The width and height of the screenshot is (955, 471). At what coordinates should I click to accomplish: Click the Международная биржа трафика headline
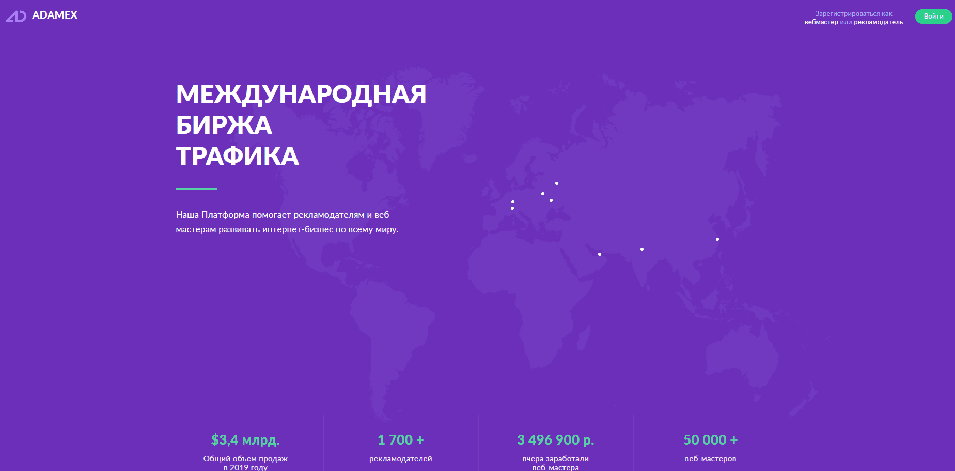(301, 125)
